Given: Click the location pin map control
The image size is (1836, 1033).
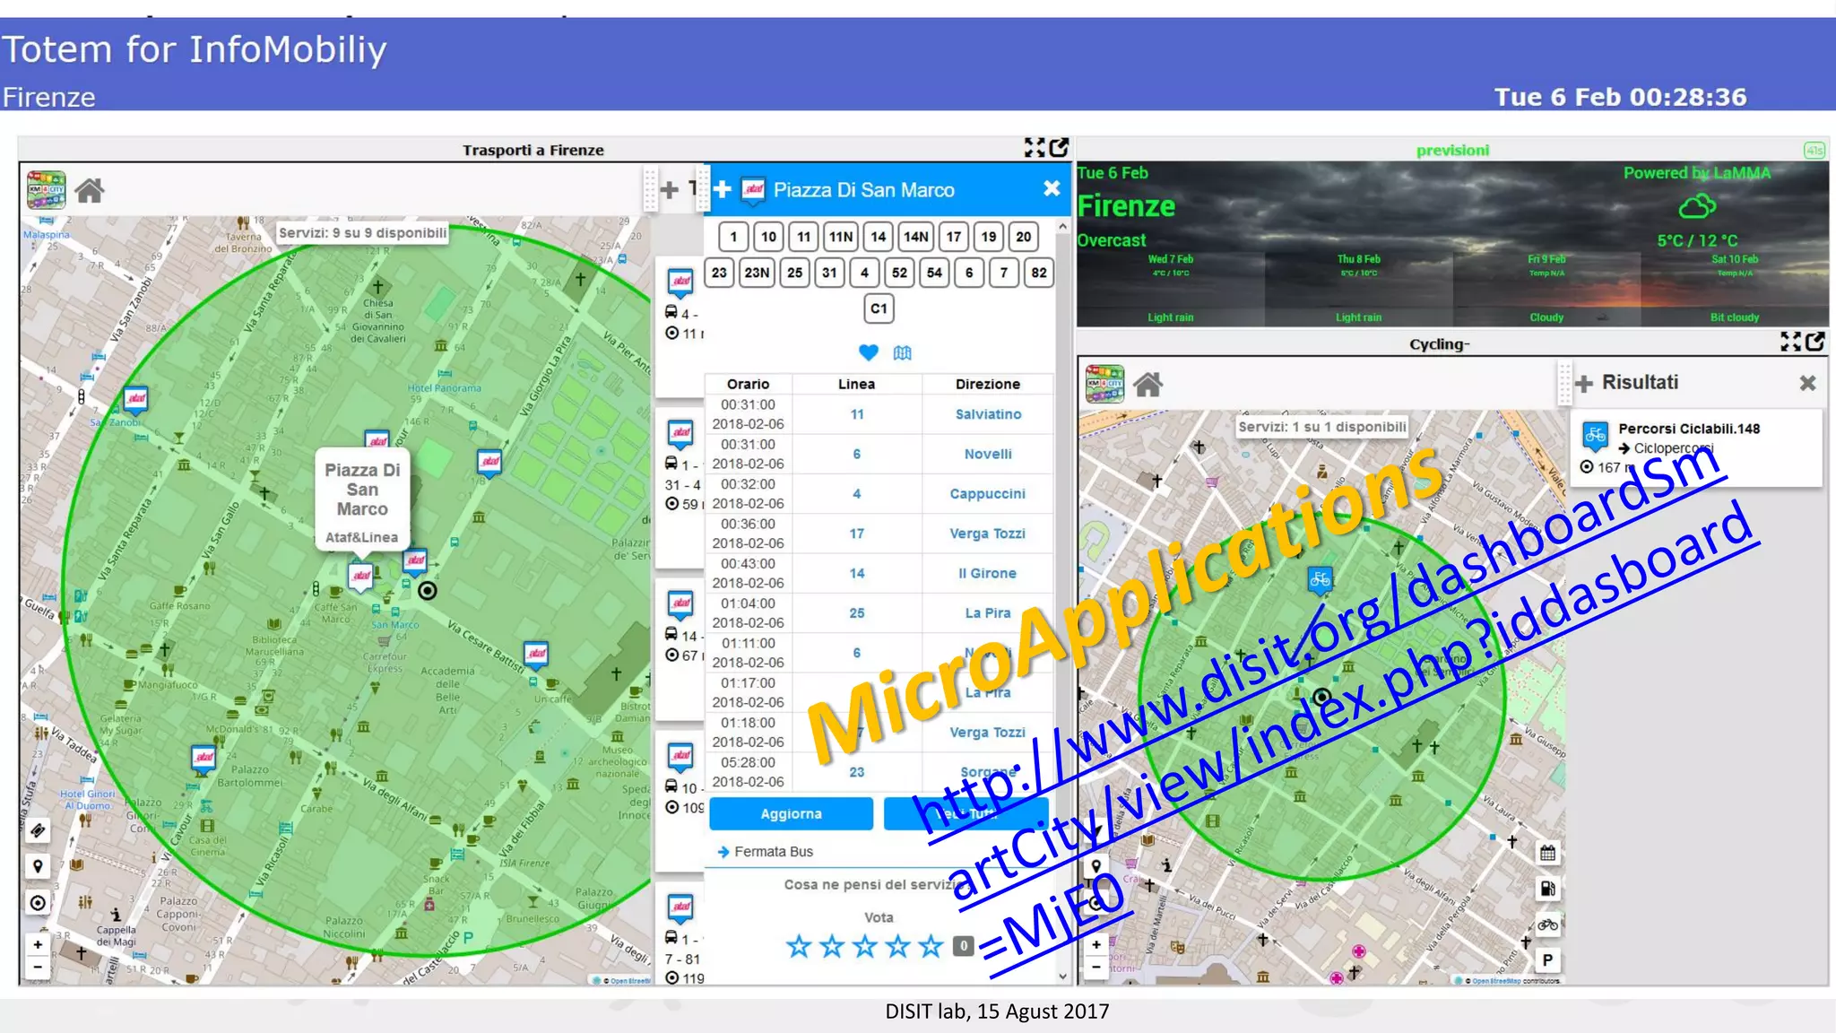Looking at the screenshot, I should (x=38, y=866).
